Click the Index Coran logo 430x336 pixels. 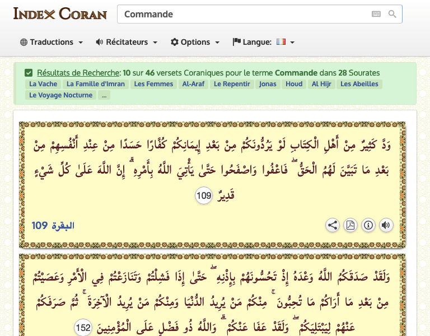click(x=60, y=13)
